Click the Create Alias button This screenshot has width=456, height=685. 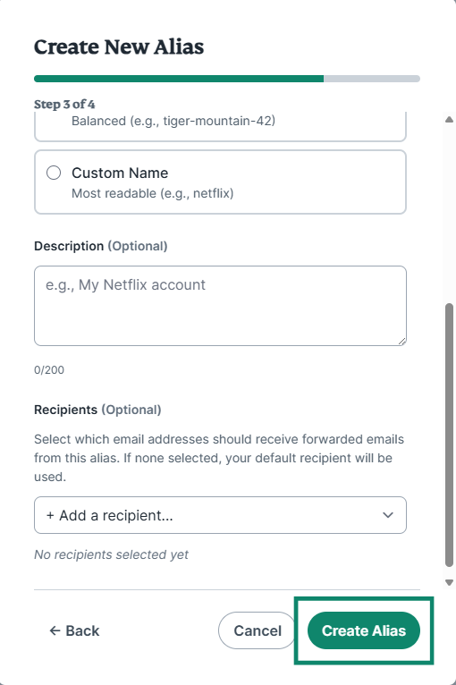[364, 630]
